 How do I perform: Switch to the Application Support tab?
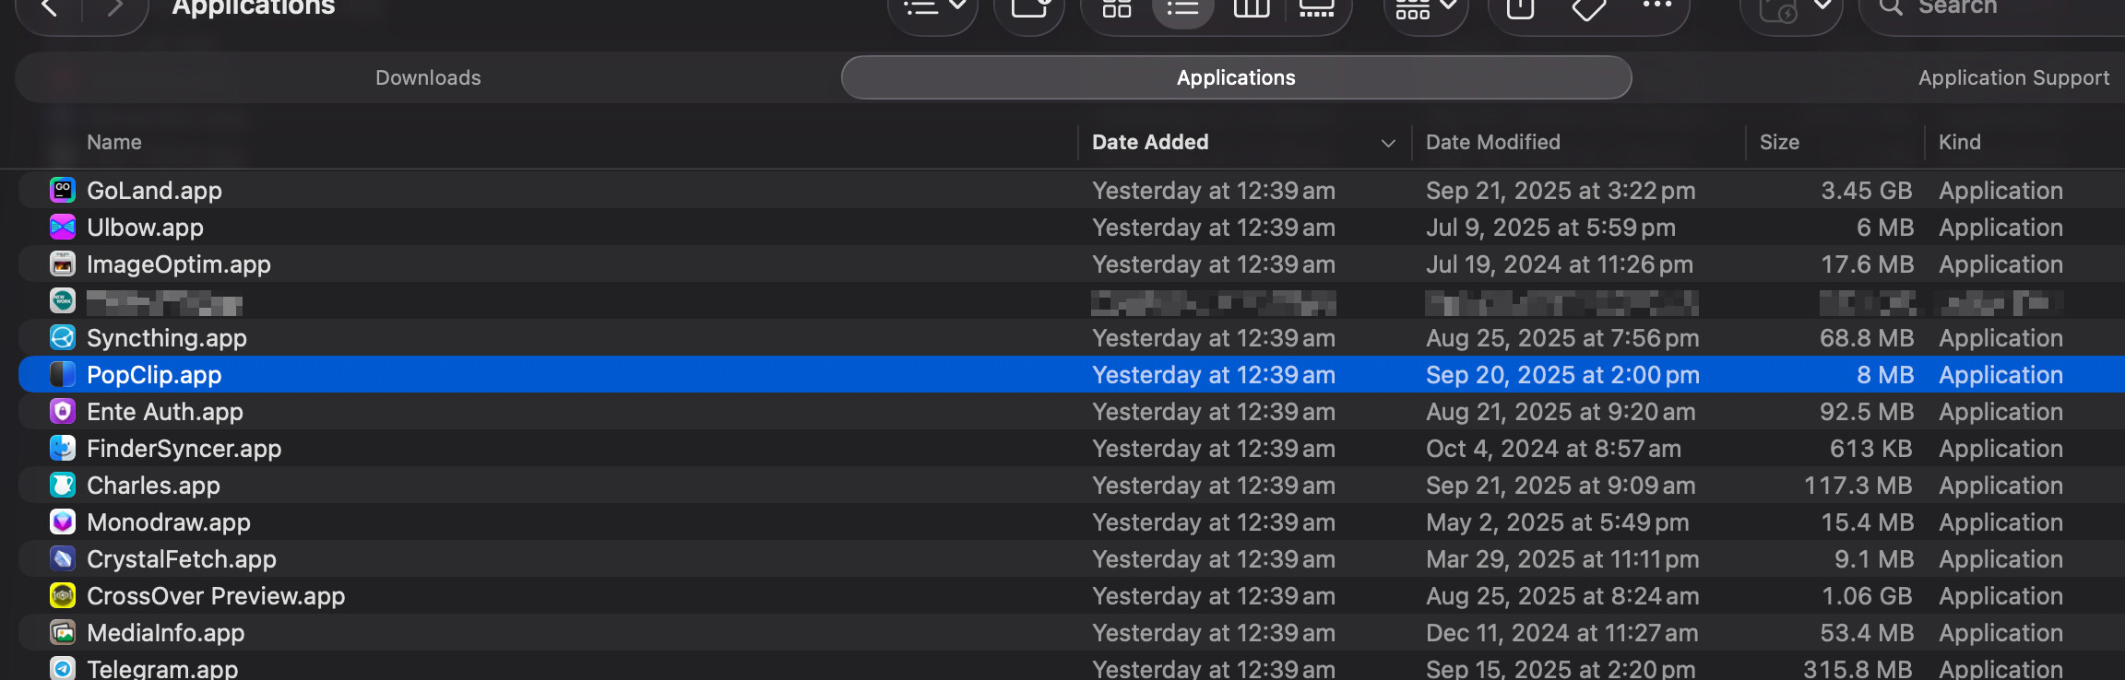tap(2013, 77)
